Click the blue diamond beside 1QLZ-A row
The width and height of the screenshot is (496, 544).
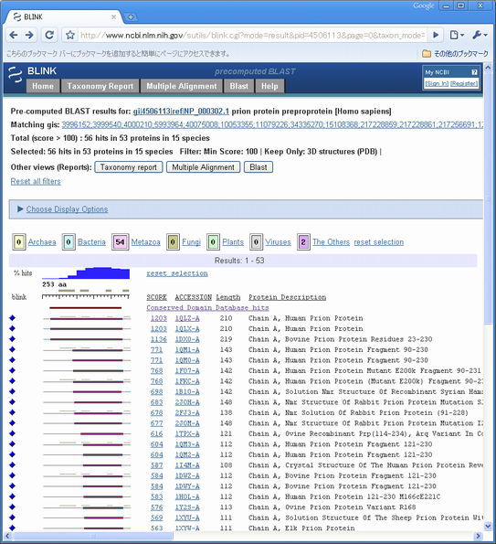click(x=13, y=318)
